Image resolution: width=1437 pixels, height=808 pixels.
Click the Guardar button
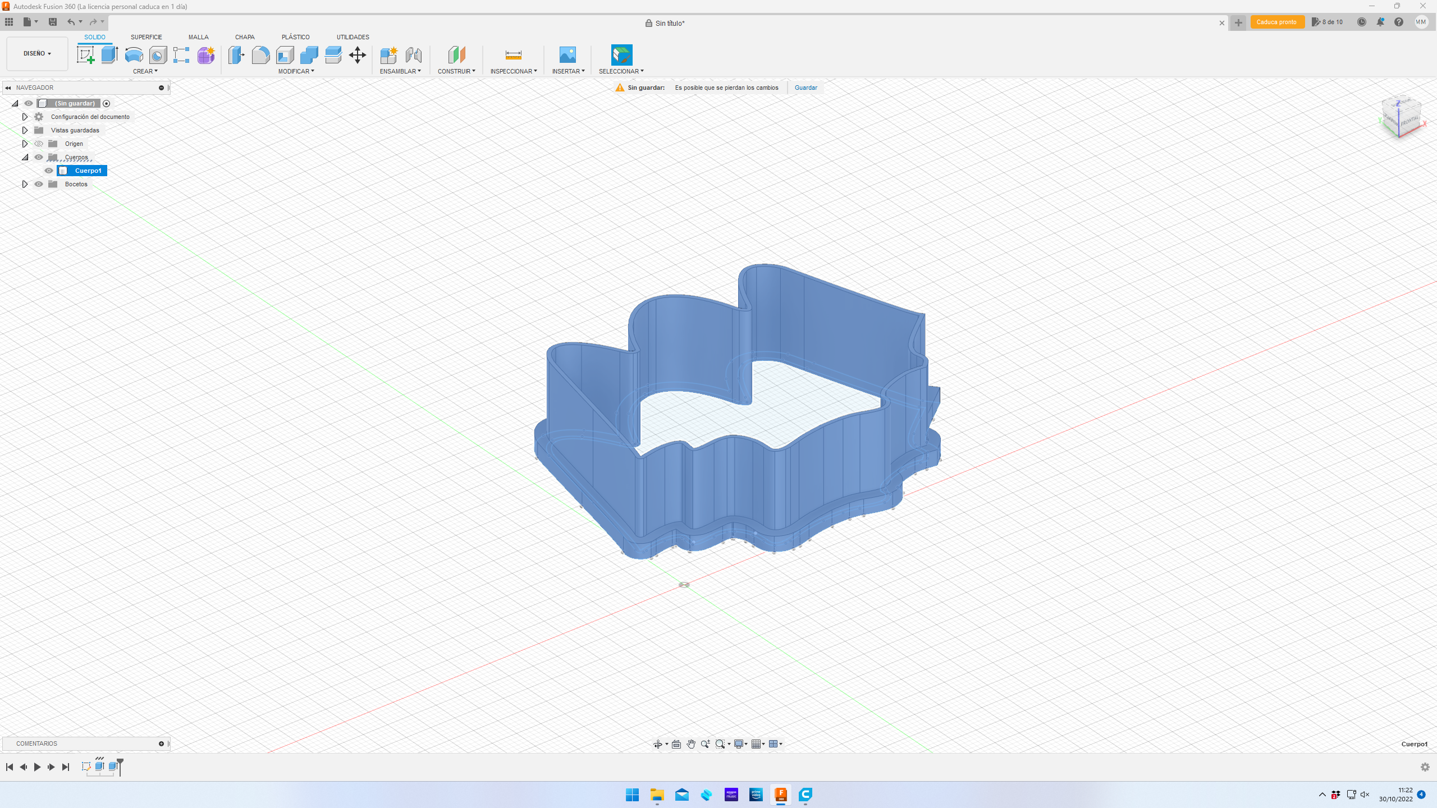pos(806,88)
